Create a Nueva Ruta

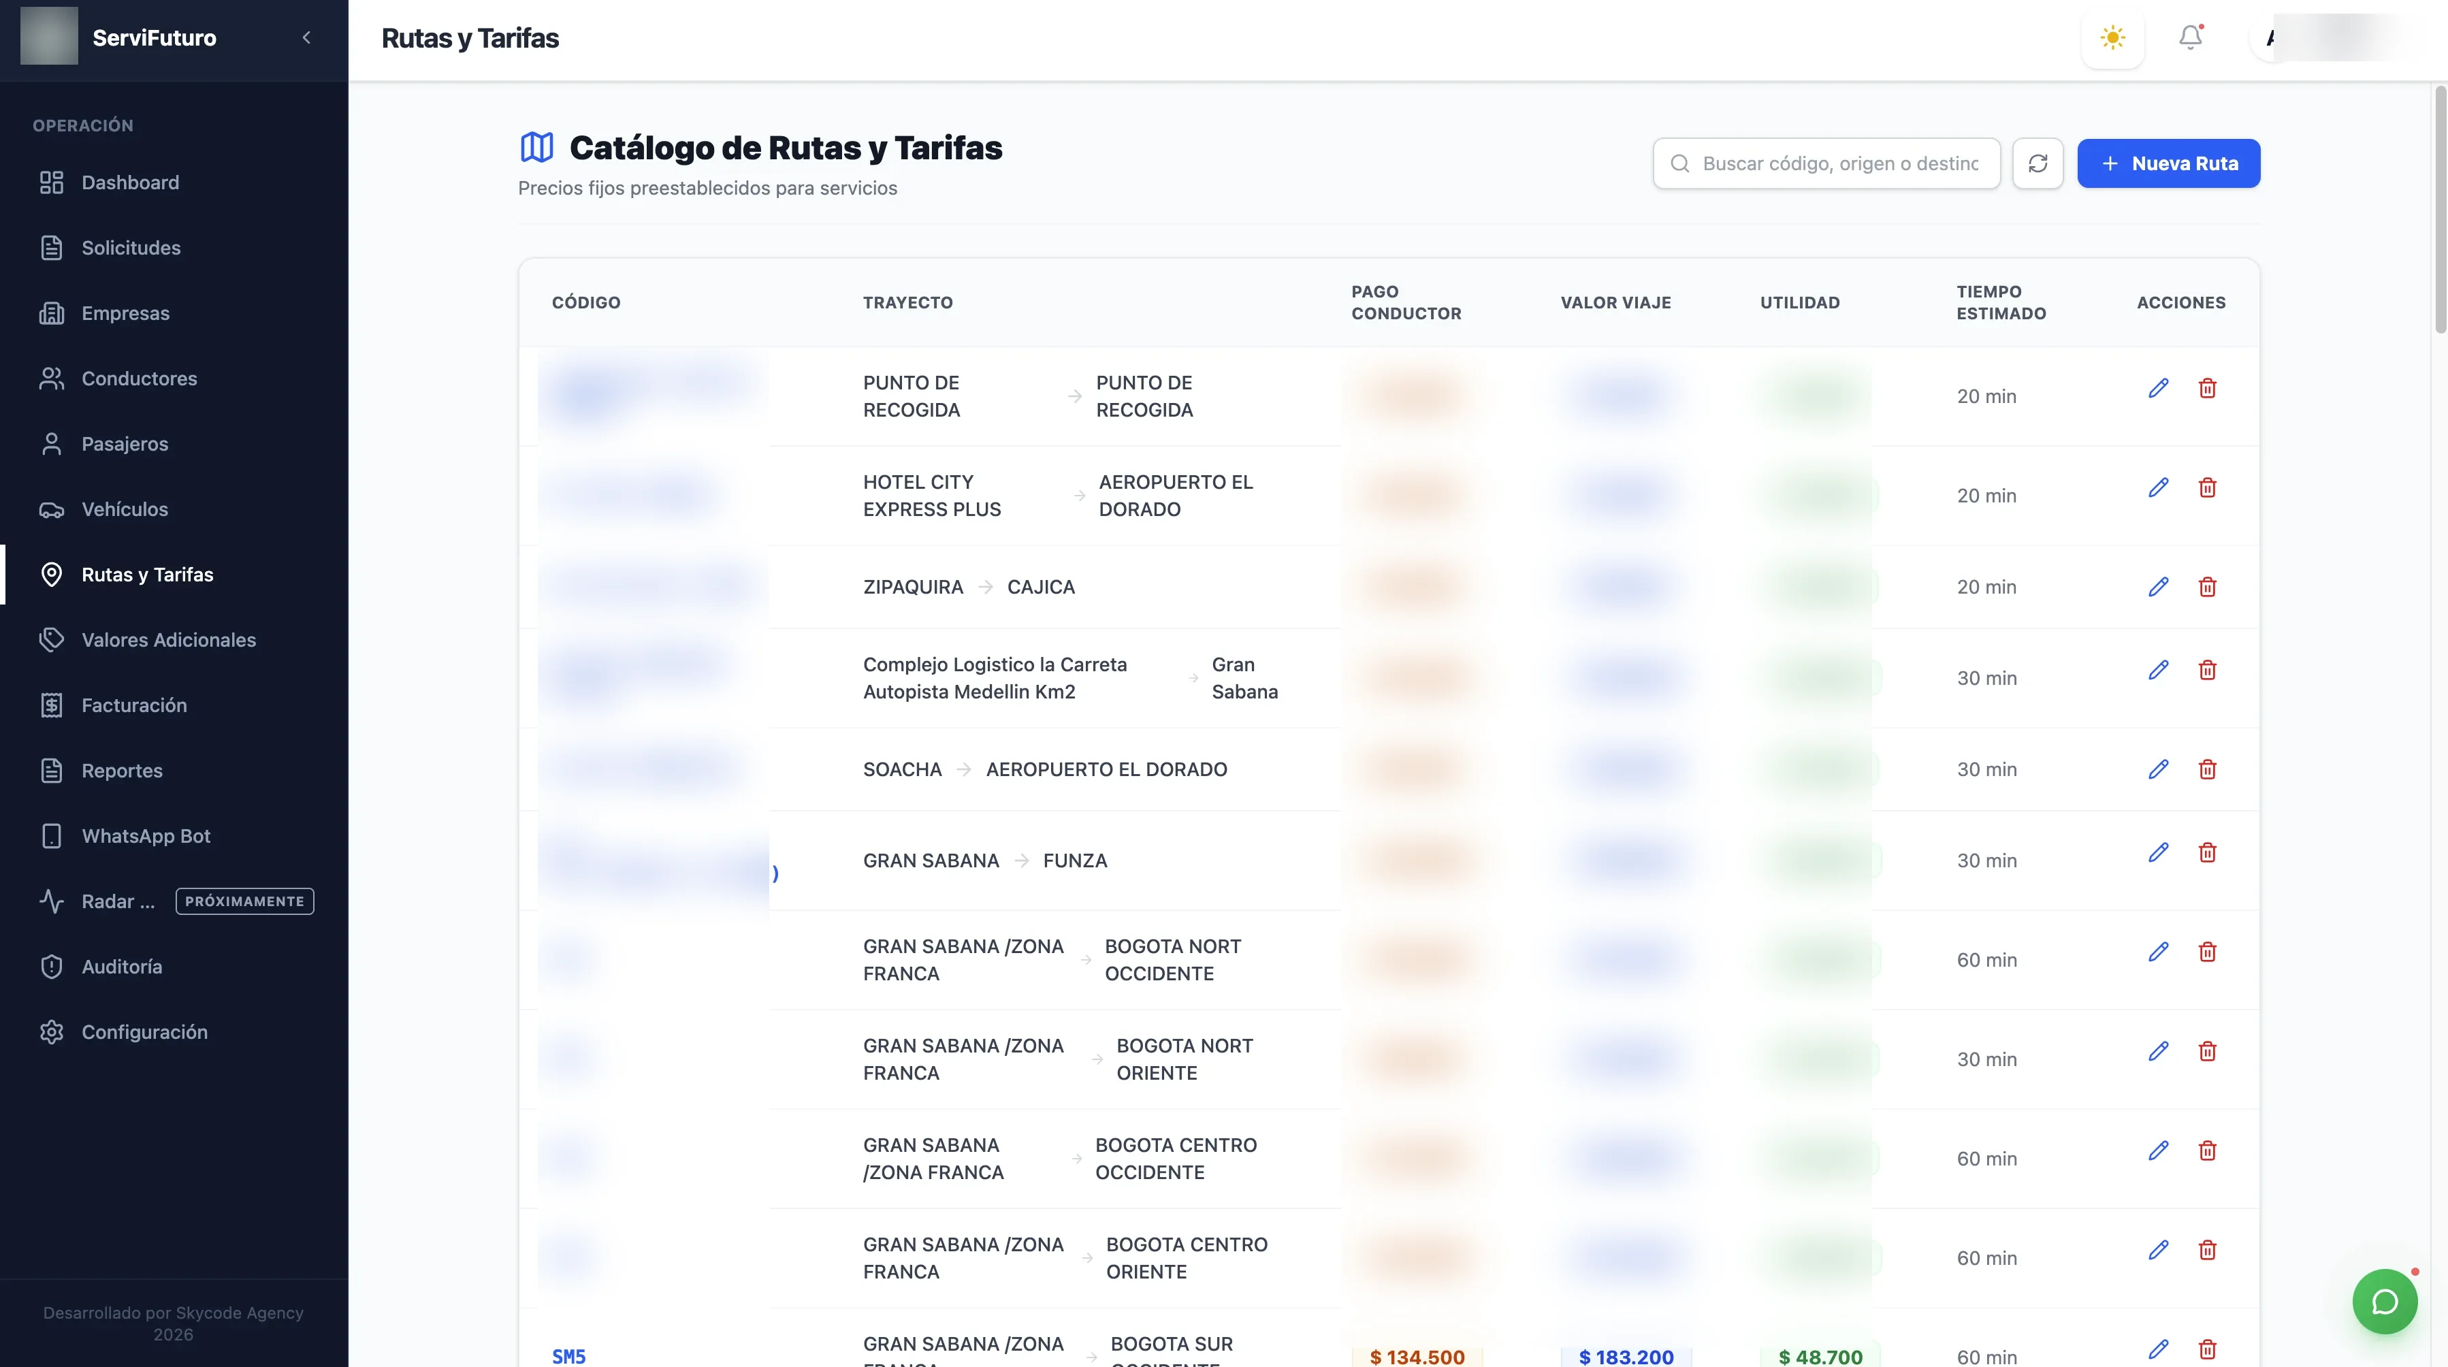[2169, 163]
